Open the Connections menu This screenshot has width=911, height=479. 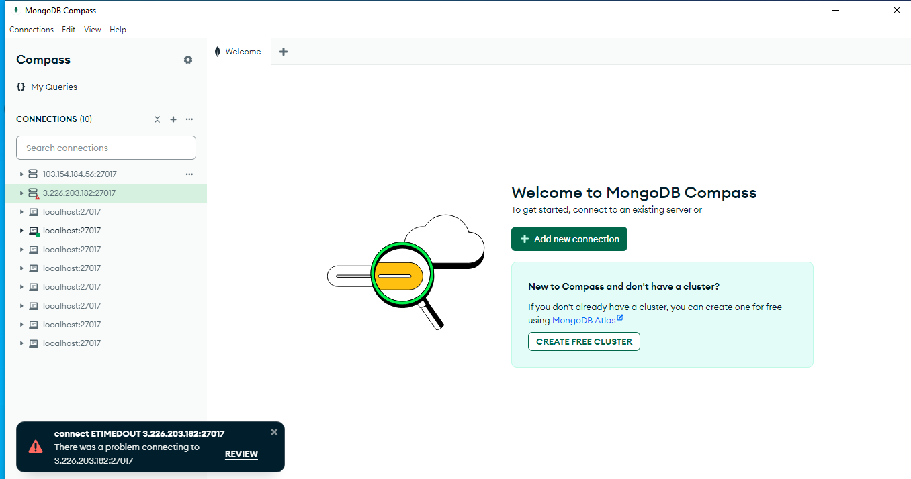point(32,30)
